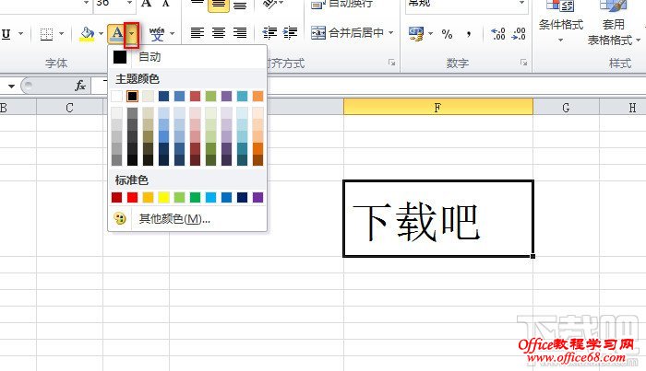
Task: Increase indent
Action: [291, 32]
